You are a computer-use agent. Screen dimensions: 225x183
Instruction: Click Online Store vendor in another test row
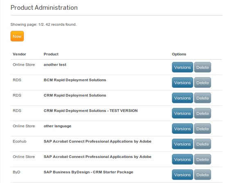(24, 65)
